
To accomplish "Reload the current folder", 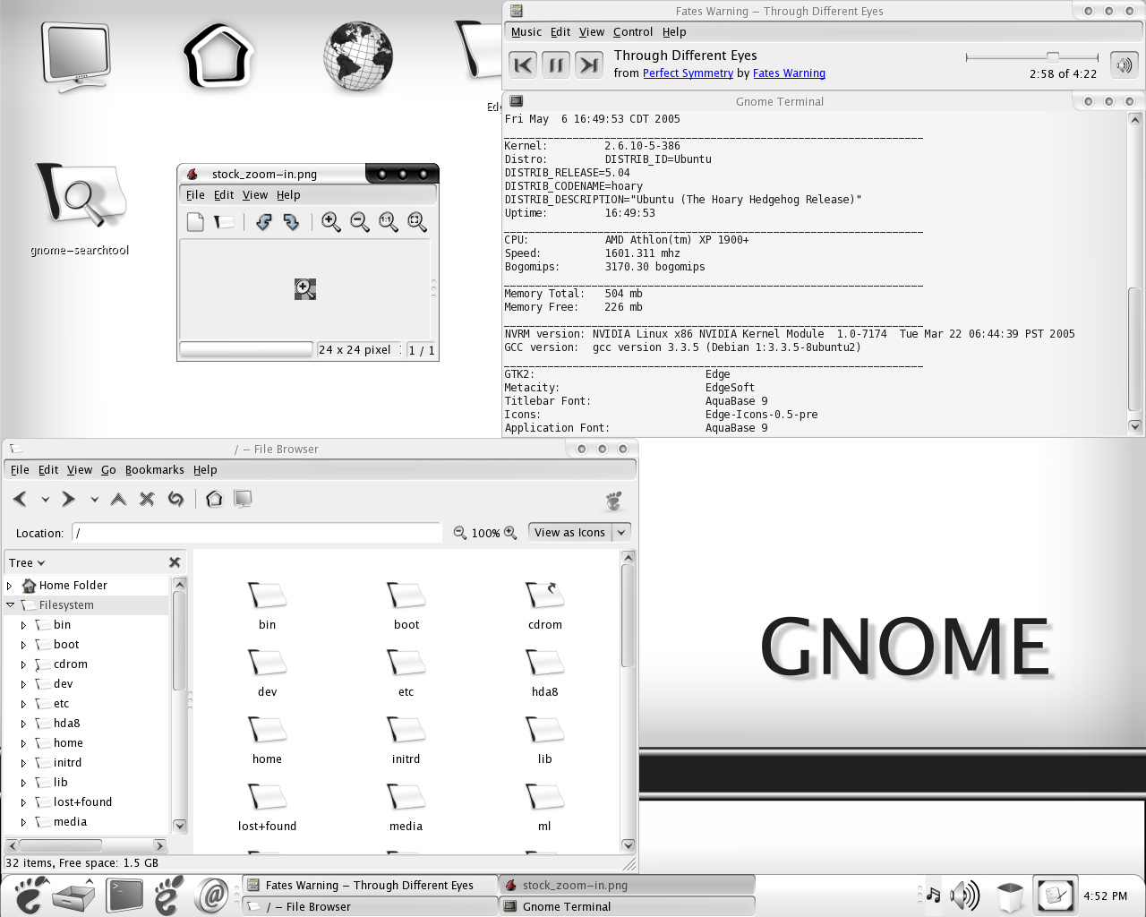I will coord(175,499).
